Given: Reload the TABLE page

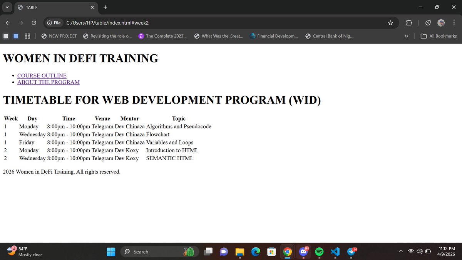Looking at the screenshot, I should tap(33, 23).
